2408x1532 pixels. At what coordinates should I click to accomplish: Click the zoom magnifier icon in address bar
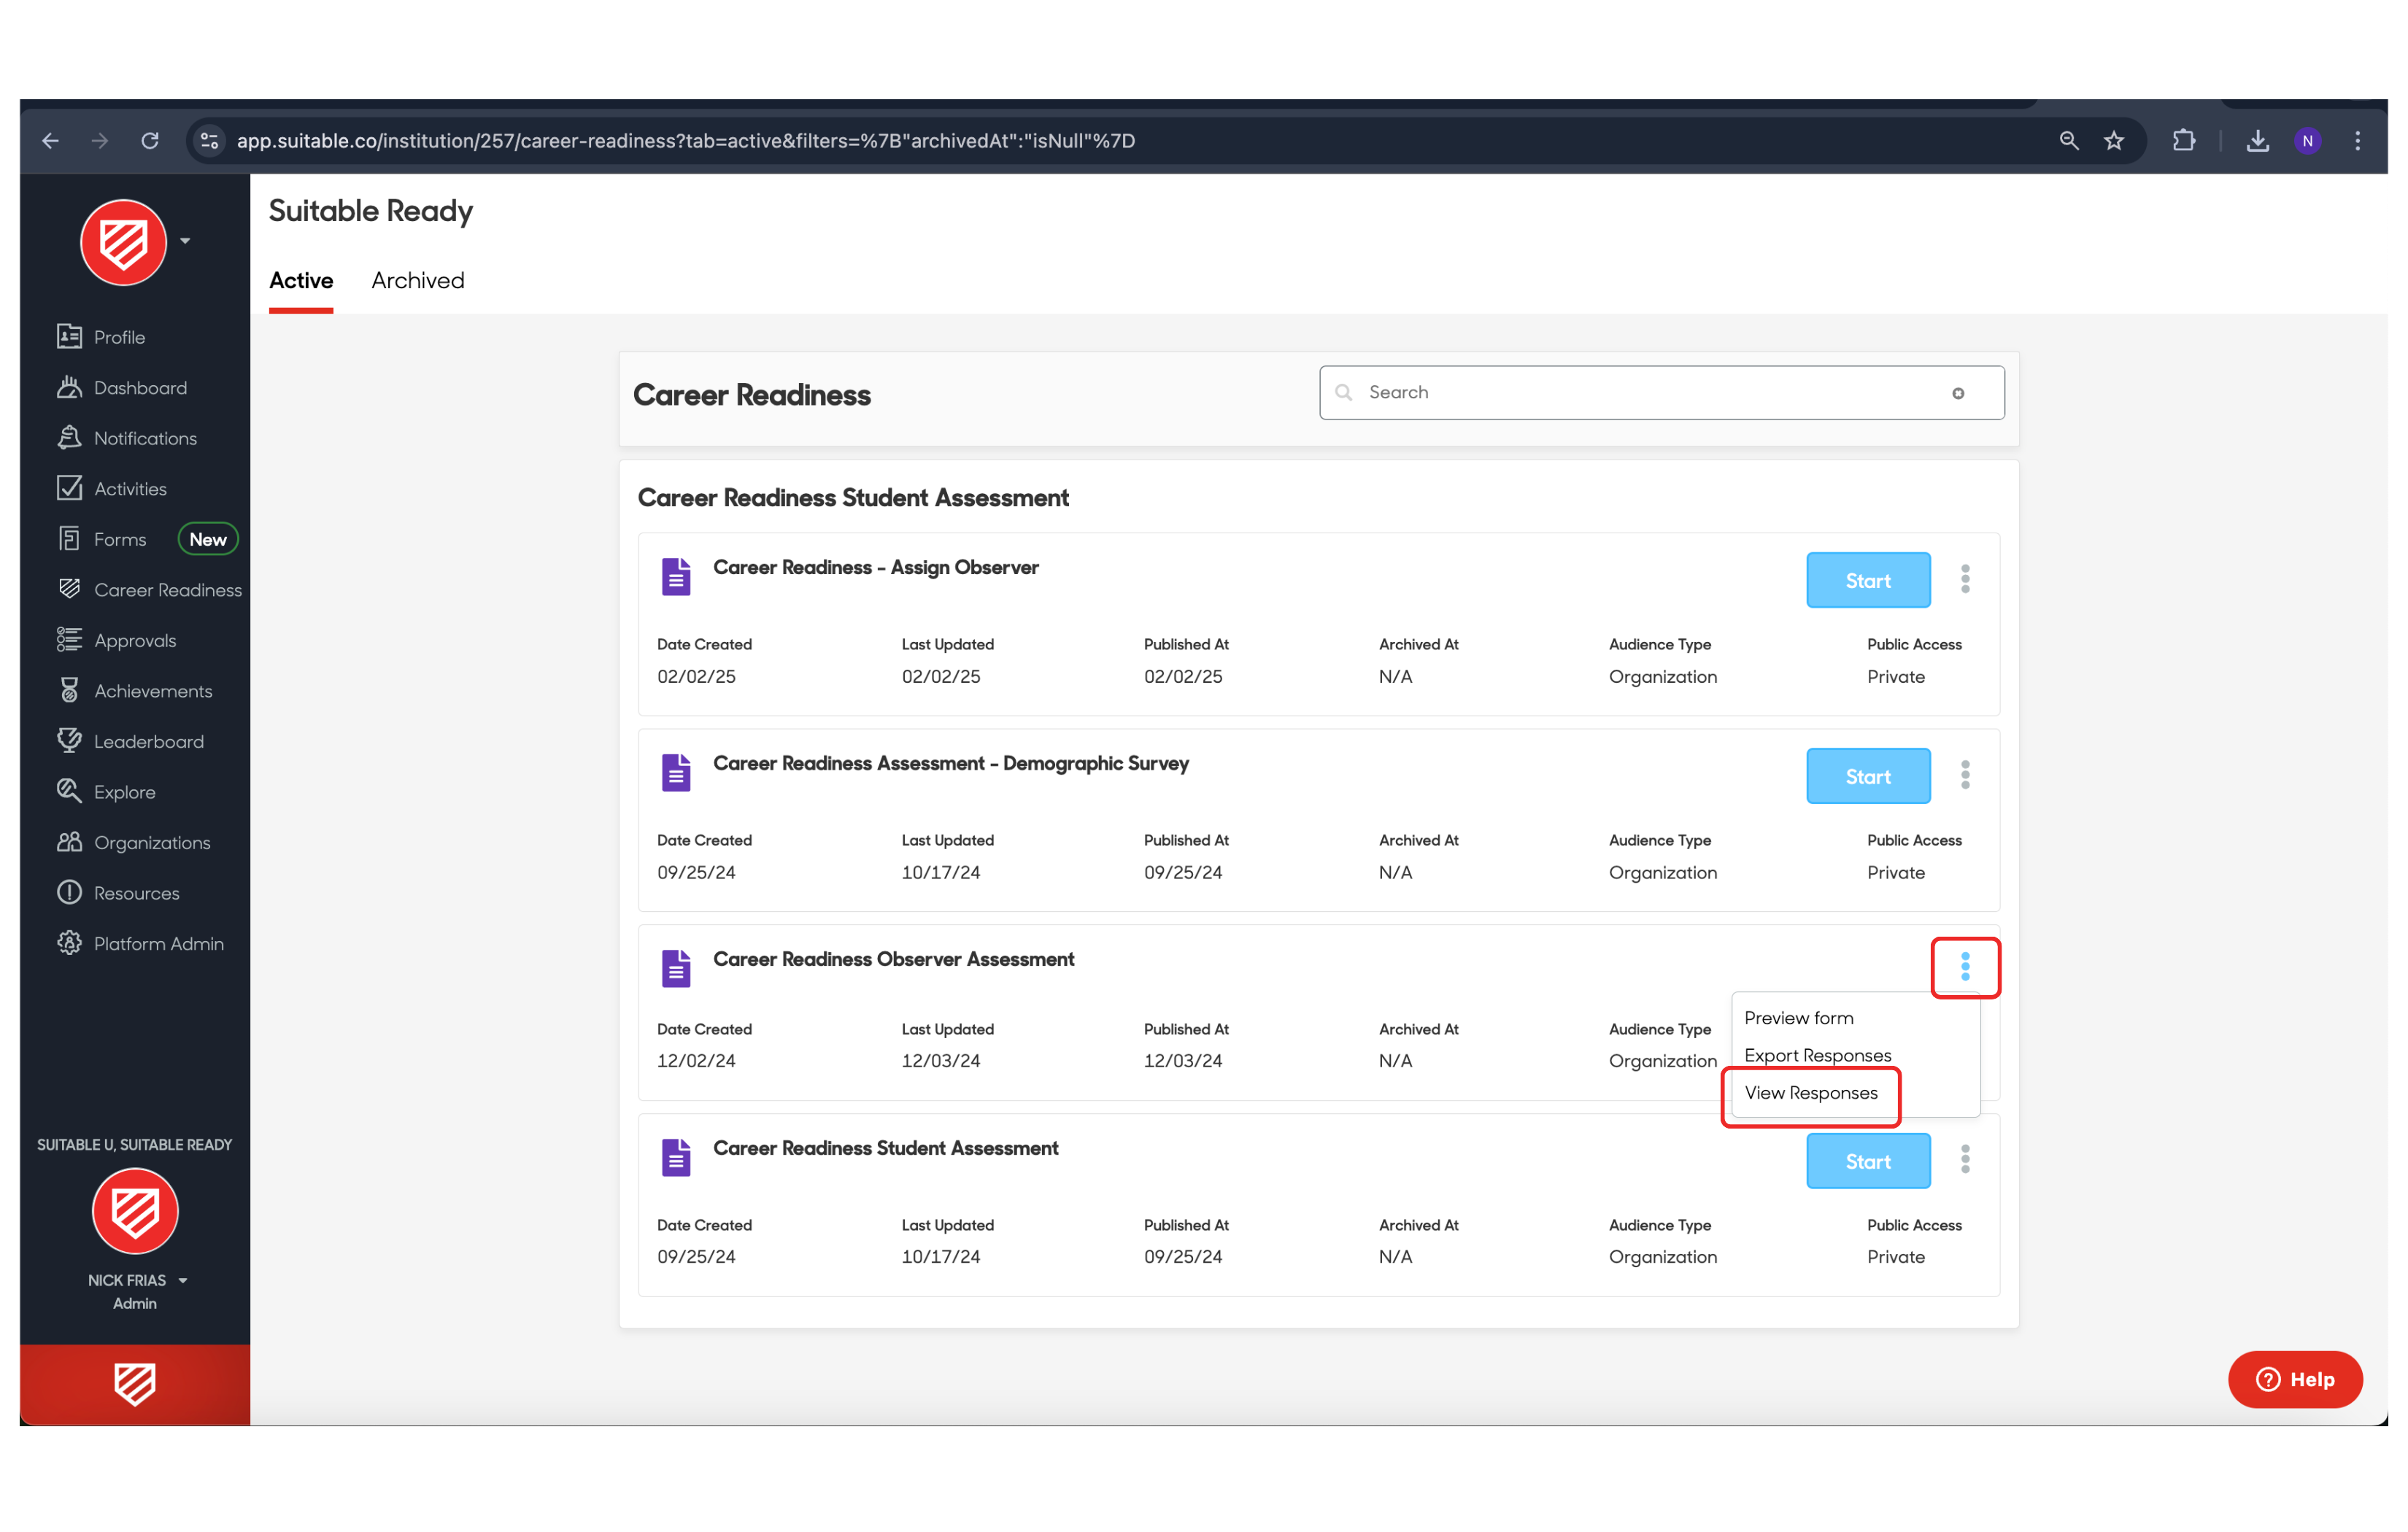(2069, 141)
